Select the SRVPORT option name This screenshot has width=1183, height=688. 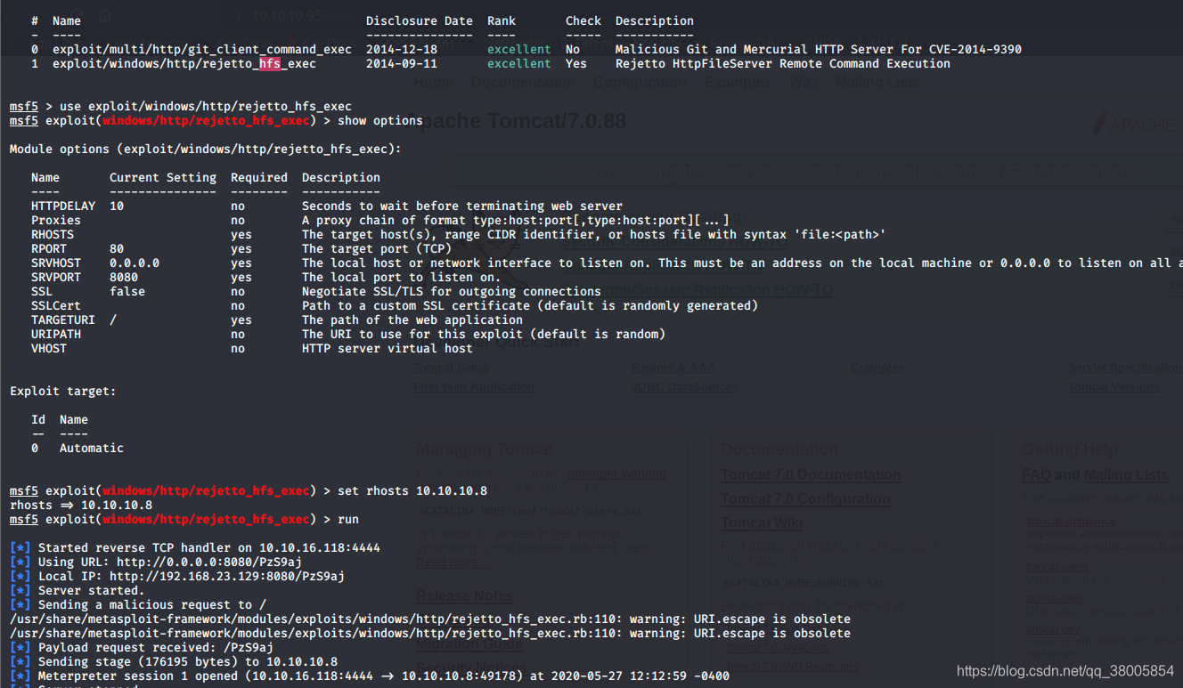tap(56, 277)
